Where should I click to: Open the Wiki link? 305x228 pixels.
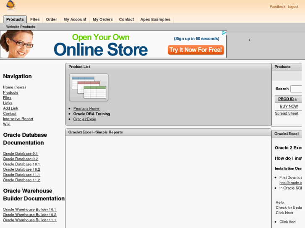7,124
